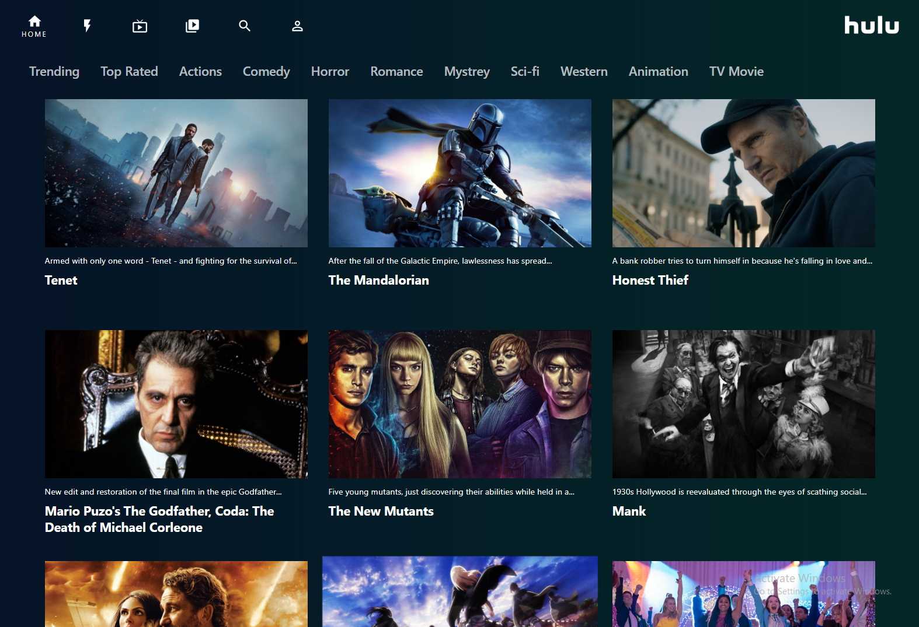
Task: Click the Hulu logo
Action: [871, 25]
